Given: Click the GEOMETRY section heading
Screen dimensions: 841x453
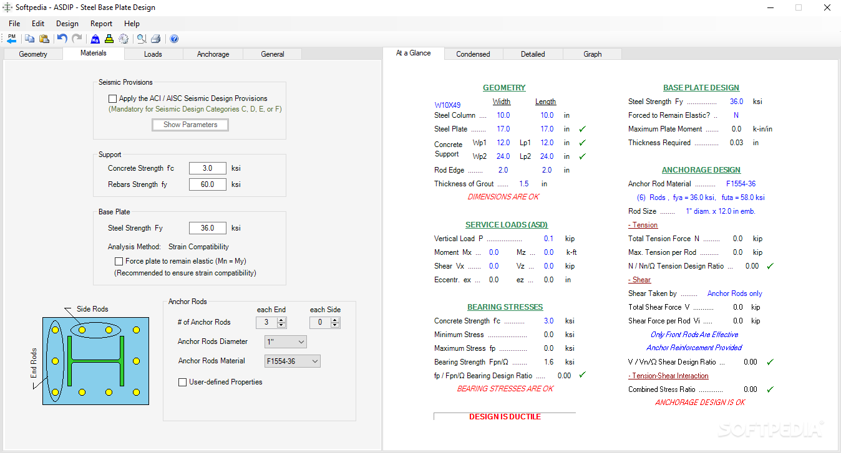Looking at the screenshot, I should pos(504,88).
